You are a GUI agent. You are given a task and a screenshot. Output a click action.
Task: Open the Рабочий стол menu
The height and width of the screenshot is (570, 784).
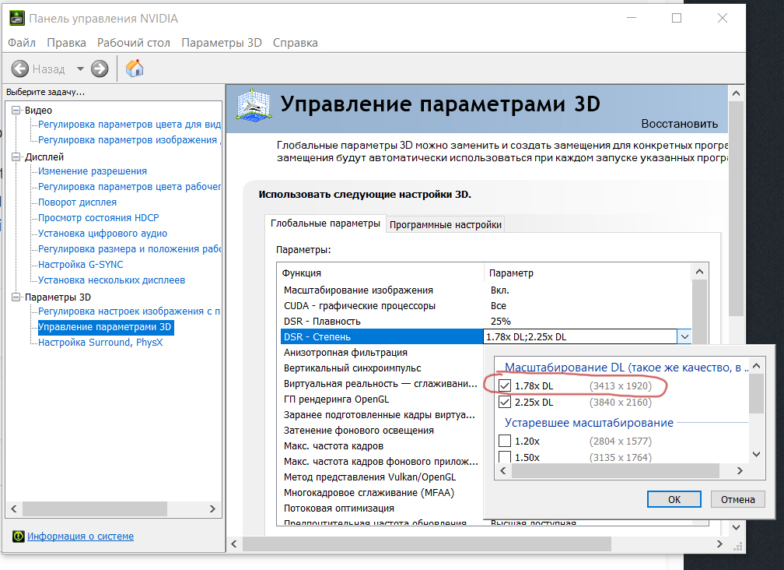click(x=134, y=43)
